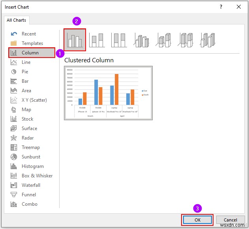Viewport: 249px width, 229px height.
Task: Select the Waterfall chart category
Action: [x=32, y=185]
